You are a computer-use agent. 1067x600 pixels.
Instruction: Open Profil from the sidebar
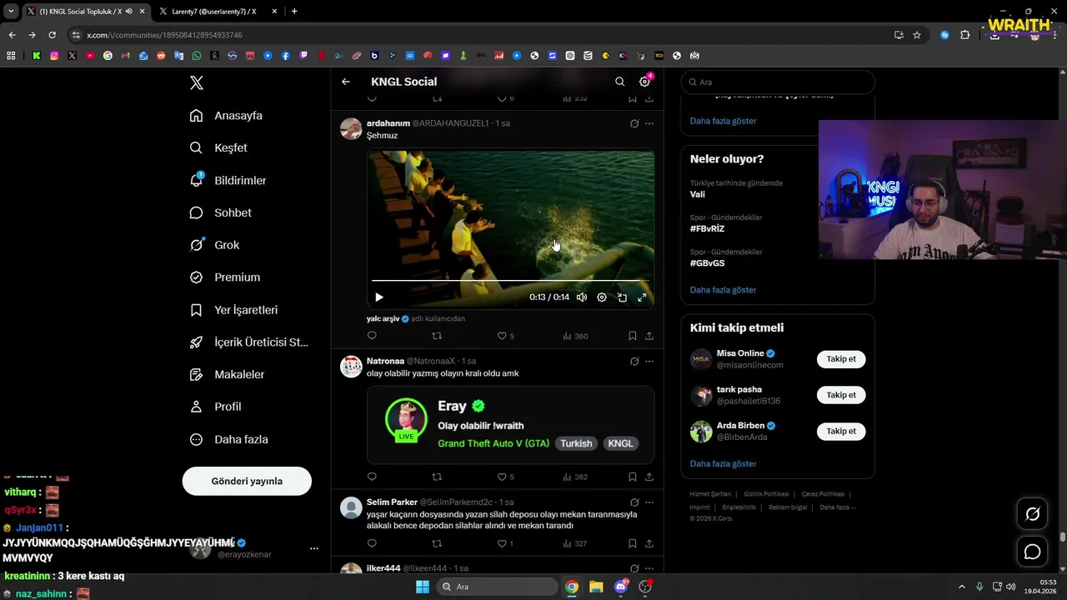point(215,407)
